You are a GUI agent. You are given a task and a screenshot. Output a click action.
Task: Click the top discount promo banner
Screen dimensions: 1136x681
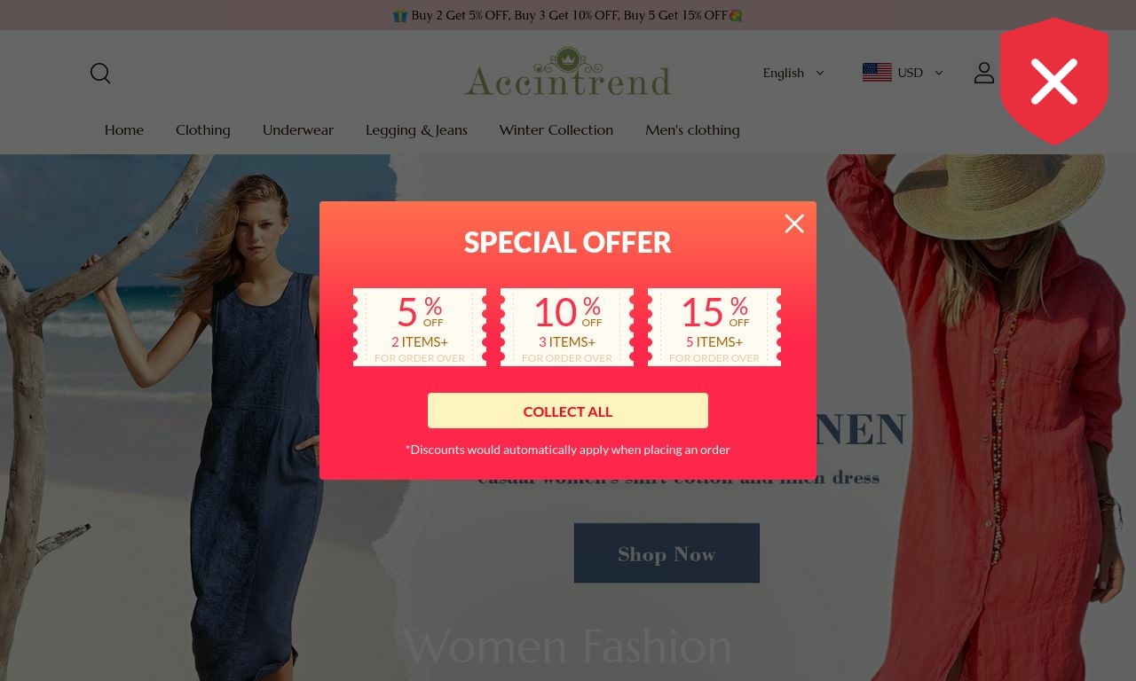pyautogui.click(x=568, y=15)
